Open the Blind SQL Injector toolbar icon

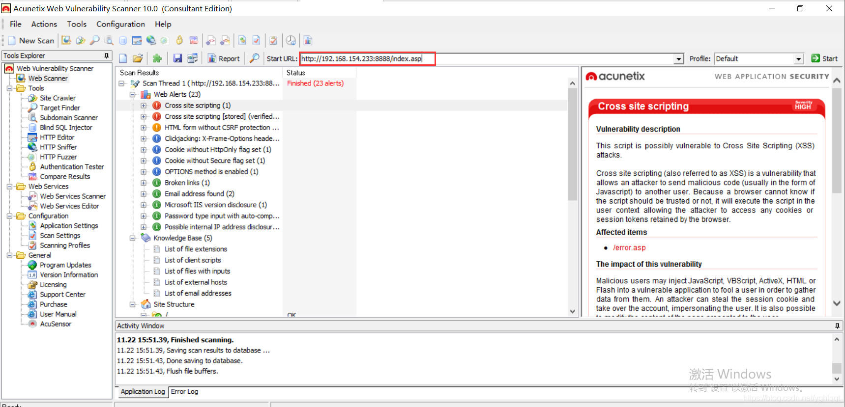(x=123, y=40)
